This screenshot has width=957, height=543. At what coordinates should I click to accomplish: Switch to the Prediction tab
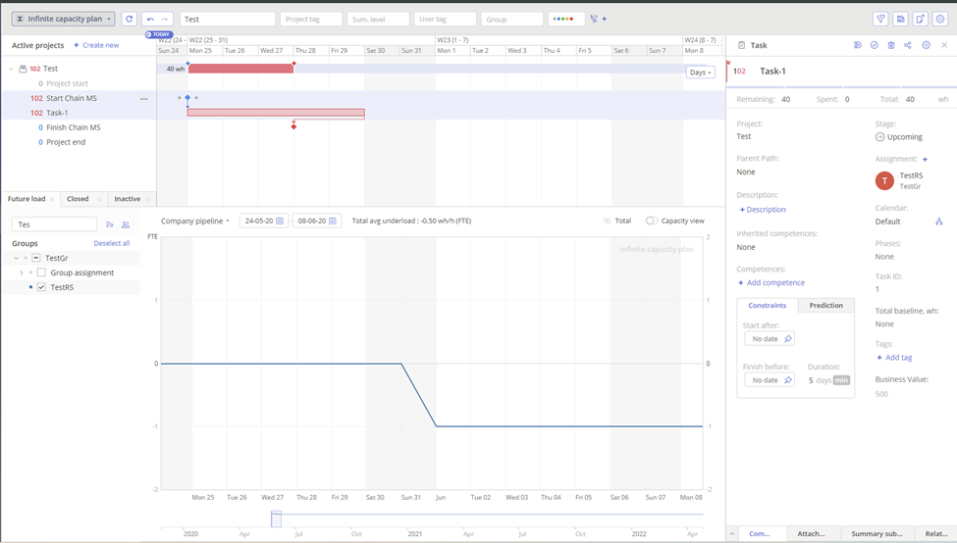pos(825,305)
